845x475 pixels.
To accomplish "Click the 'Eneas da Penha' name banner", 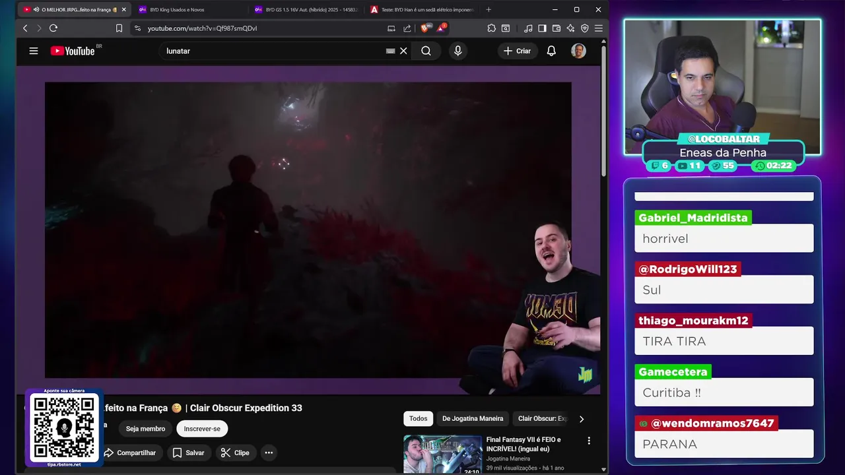I will coord(723,152).
